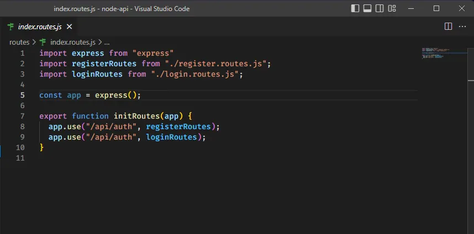Click "./register.routes.js" import path
This screenshot has height=234, width=474.
coord(215,63)
